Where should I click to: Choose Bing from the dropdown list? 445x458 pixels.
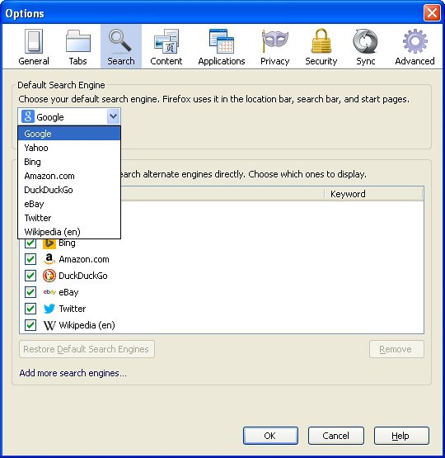coord(69,162)
